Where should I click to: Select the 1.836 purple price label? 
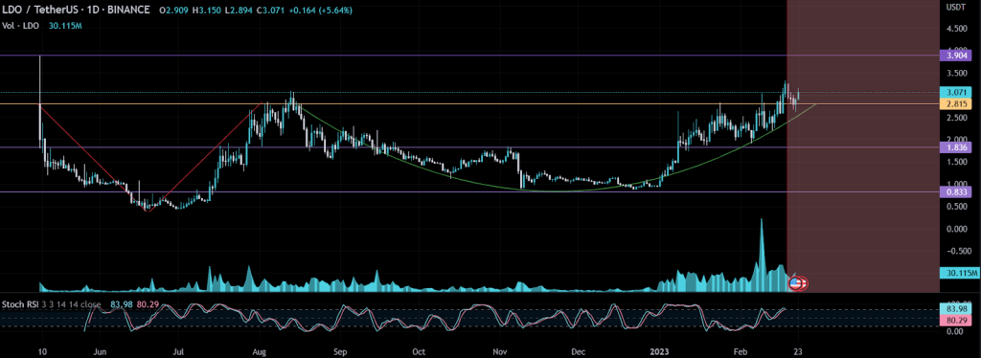(x=956, y=147)
